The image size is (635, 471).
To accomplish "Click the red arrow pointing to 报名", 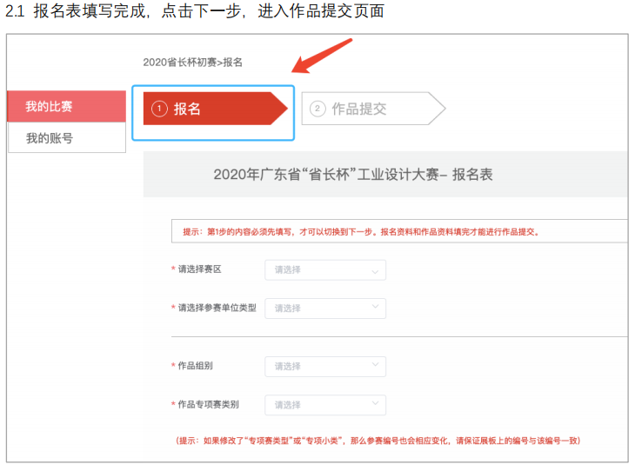I will (x=322, y=56).
